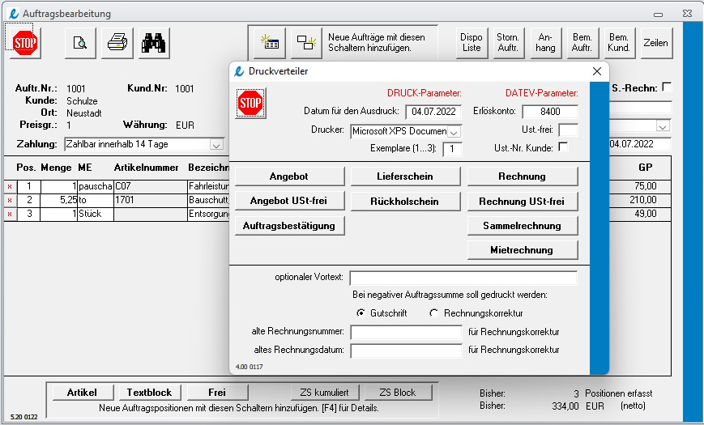704x425 pixels.
Task: Click the Dispo Liste button
Action: coord(471,43)
